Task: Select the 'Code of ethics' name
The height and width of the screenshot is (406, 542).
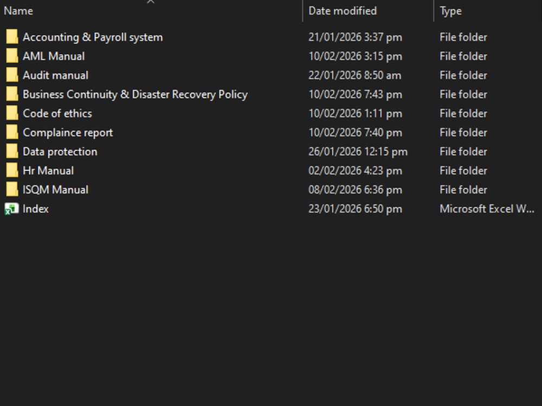Action: click(57, 114)
